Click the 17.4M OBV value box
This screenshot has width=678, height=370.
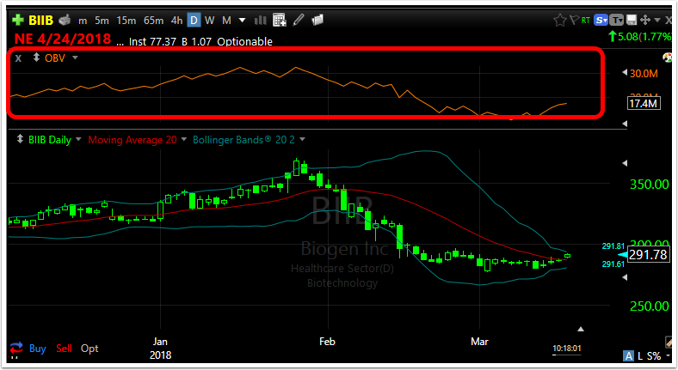point(644,104)
